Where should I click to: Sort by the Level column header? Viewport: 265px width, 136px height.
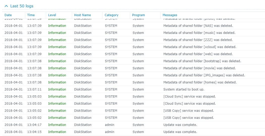52,15
